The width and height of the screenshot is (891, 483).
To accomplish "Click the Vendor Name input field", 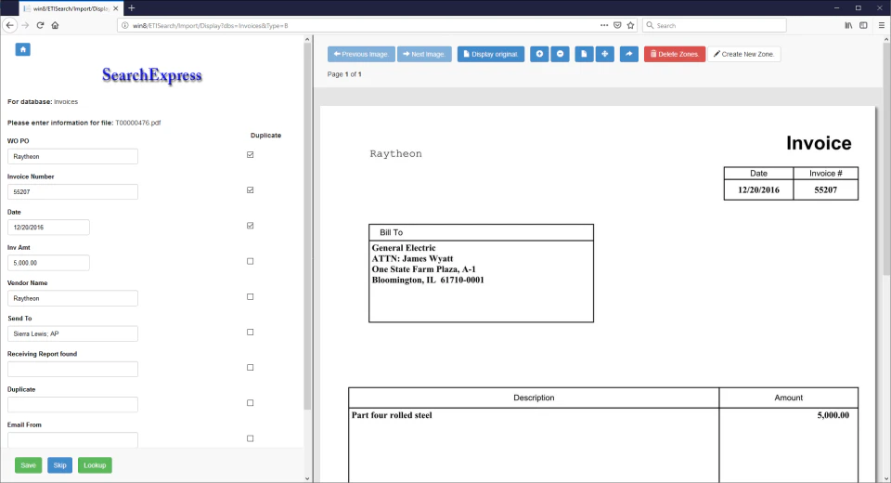I will (x=72, y=298).
